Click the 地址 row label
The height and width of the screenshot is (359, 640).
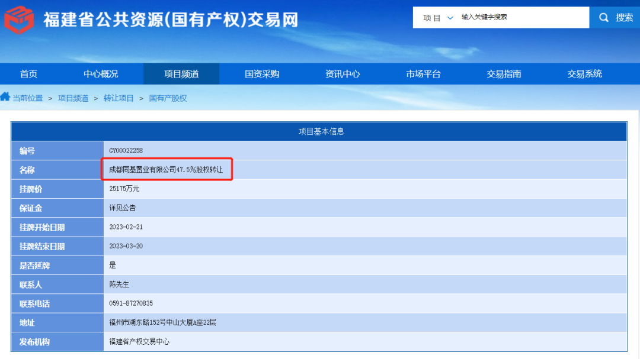(x=27, y=323)
